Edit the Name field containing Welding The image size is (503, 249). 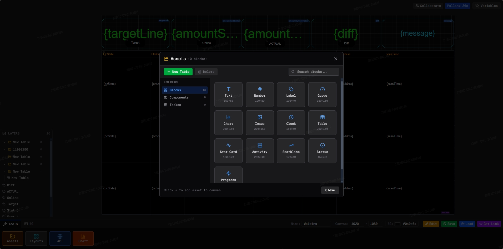point(316,224)
